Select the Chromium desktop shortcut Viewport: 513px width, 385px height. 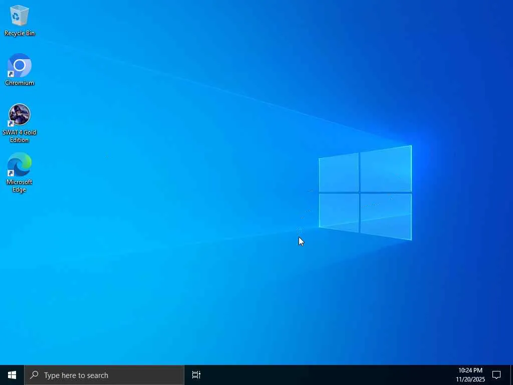click(20, 70)
